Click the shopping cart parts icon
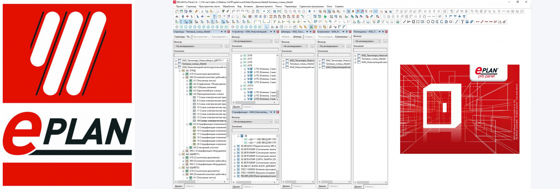Viewport: 560px width, 189px height. (274, 11)
